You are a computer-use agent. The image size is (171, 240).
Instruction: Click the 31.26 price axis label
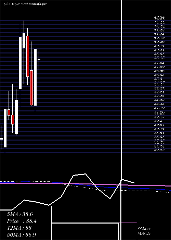(x=159, y=112)
